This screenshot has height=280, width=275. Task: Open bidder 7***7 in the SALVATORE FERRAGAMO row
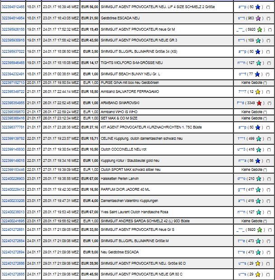click(242, 92)
